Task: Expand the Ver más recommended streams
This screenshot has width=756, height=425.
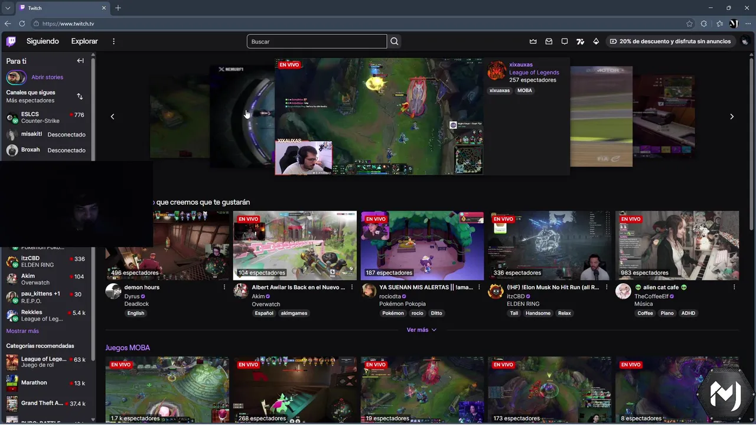Action: [x=422, y=330]
